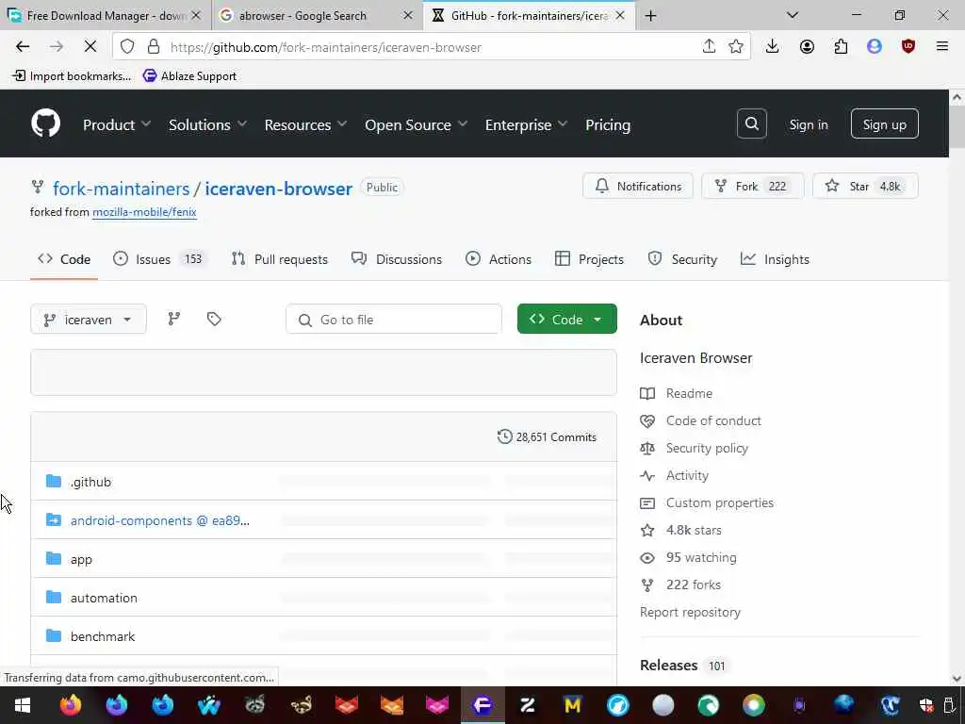Launch Firefox from the taskbar
The image size is (965, 724).
(x=70, y=705)
